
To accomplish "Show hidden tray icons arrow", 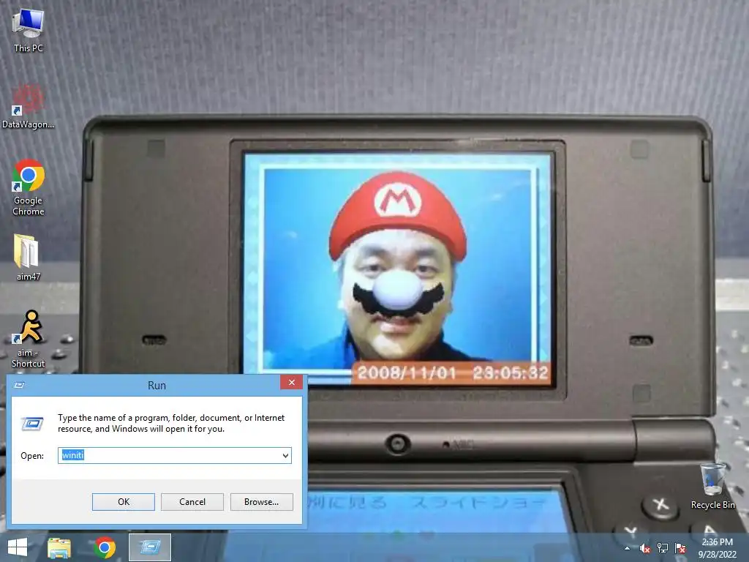I will [x=627, y=548].
